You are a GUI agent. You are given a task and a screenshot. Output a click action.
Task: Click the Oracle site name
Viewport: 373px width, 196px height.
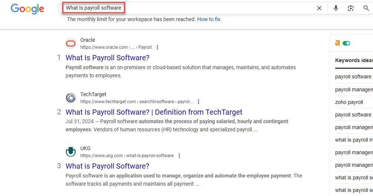(x=87, y=40)
